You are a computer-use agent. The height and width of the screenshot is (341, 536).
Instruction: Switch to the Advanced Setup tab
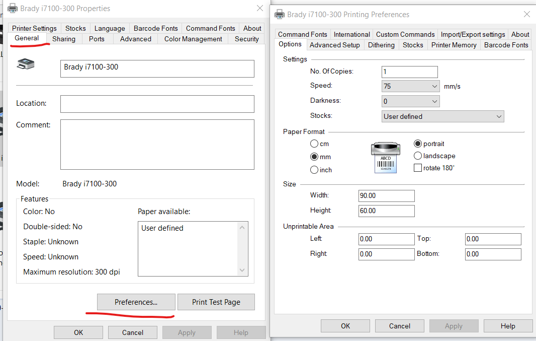pyautogui.click(x=335, y=45)
